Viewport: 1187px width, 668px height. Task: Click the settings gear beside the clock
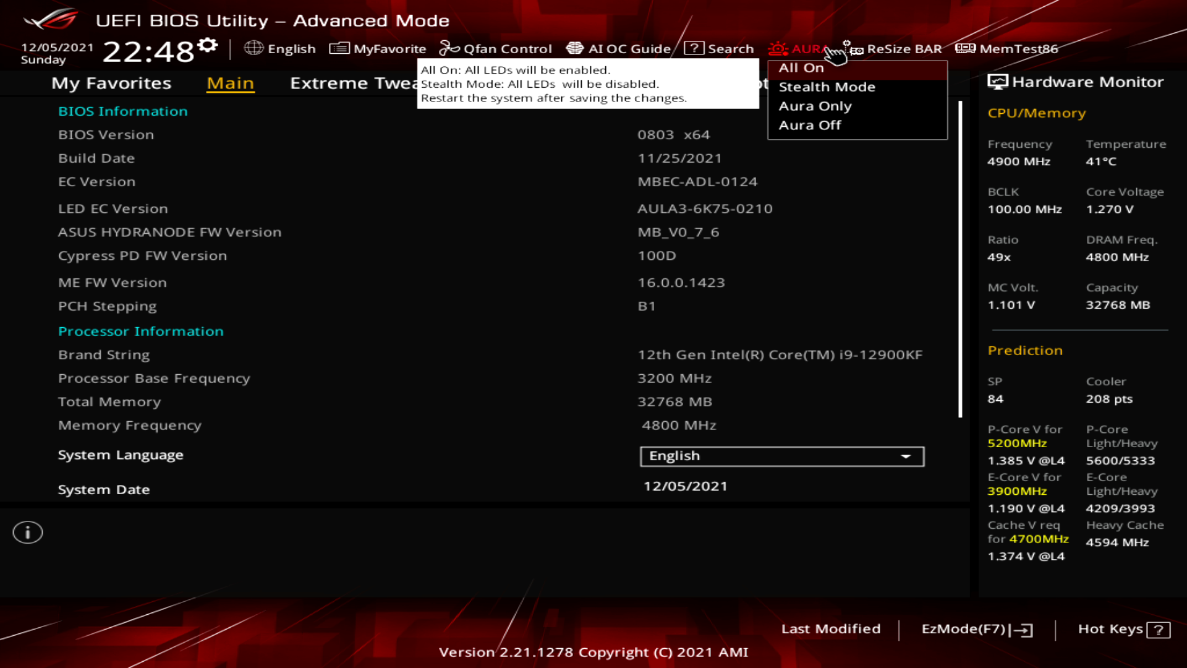(x=208, y=45)
